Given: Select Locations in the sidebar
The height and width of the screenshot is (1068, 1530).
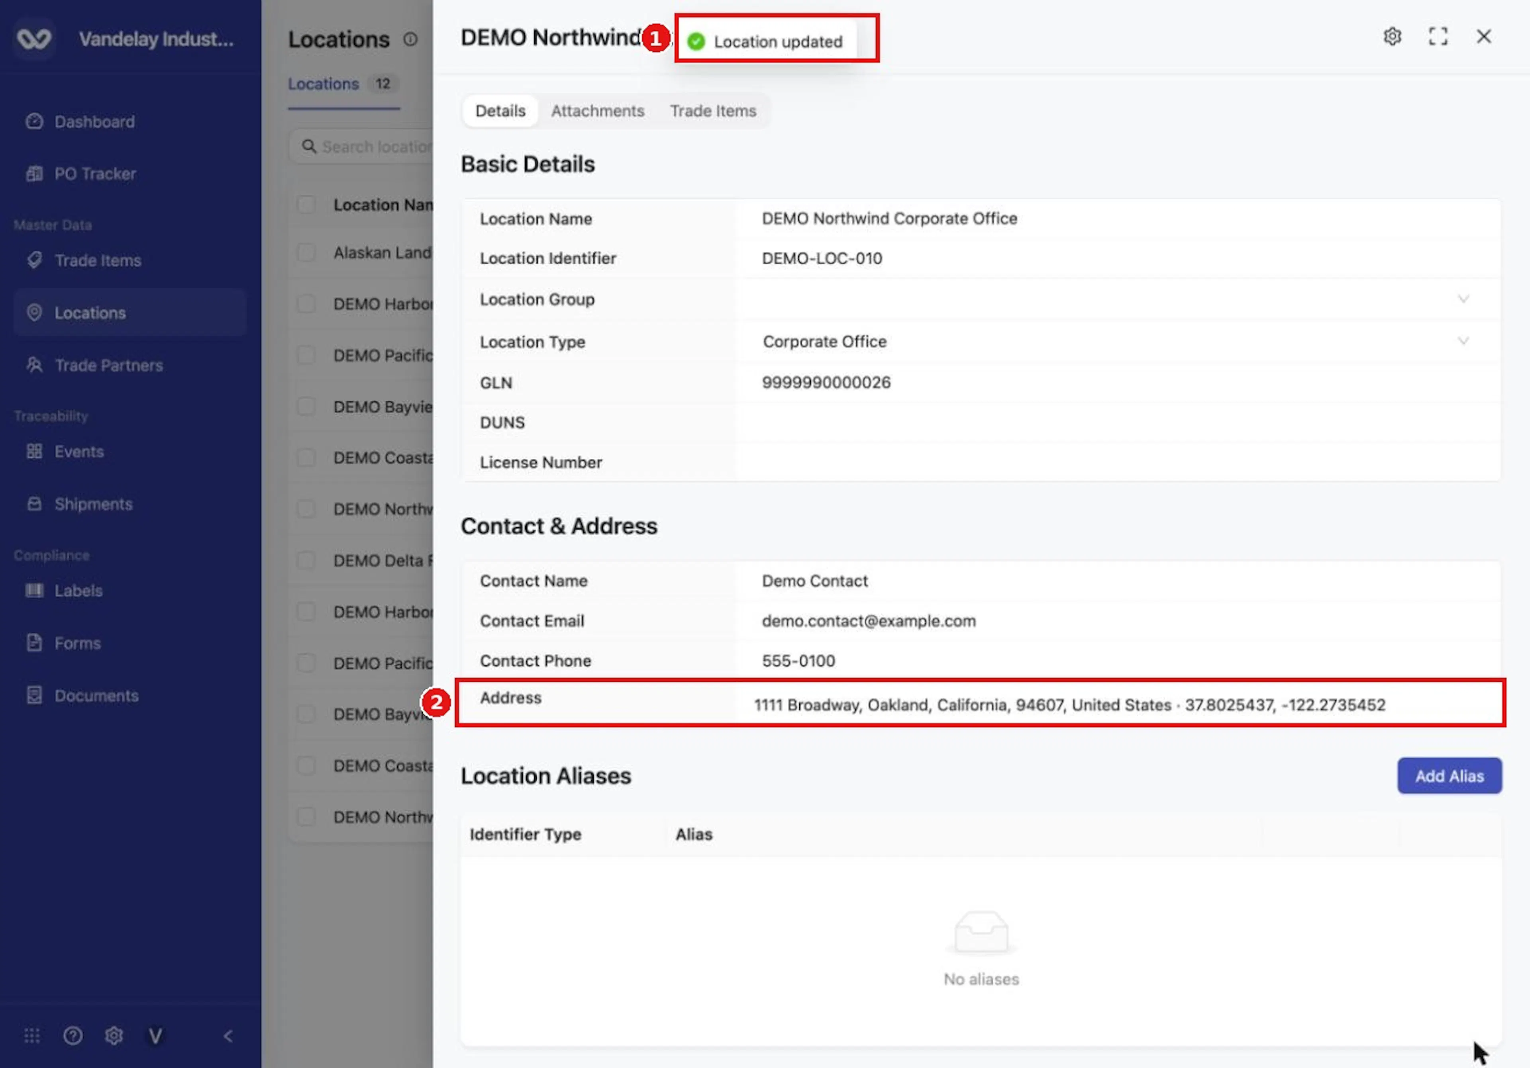Looking at the screenshot, I should point(129,313).
